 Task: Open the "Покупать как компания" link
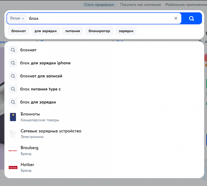click(141, 5)
